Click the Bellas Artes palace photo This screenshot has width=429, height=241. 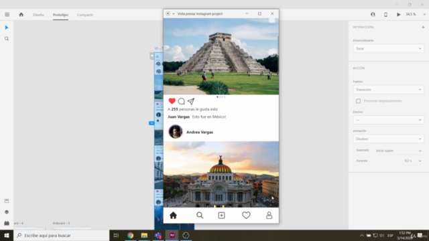(221, 174)
